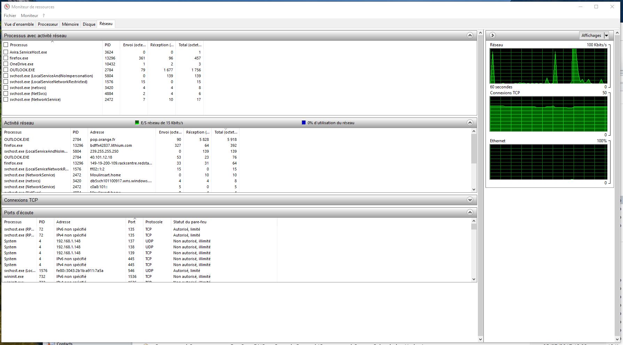Open the ? help menu
The height and width of the screenshot is (345, 623).
coord(44,16)
